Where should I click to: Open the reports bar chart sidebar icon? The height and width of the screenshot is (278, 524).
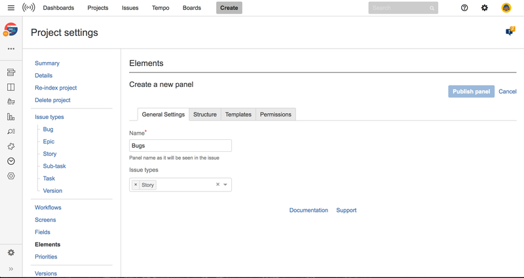(10, 116)
